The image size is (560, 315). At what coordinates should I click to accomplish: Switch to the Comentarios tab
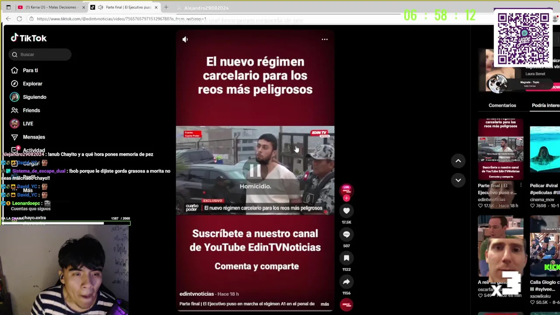tap(502, 105)
